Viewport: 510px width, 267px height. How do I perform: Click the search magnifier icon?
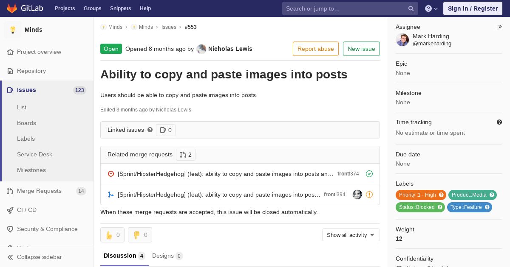(x=411, y=8)
